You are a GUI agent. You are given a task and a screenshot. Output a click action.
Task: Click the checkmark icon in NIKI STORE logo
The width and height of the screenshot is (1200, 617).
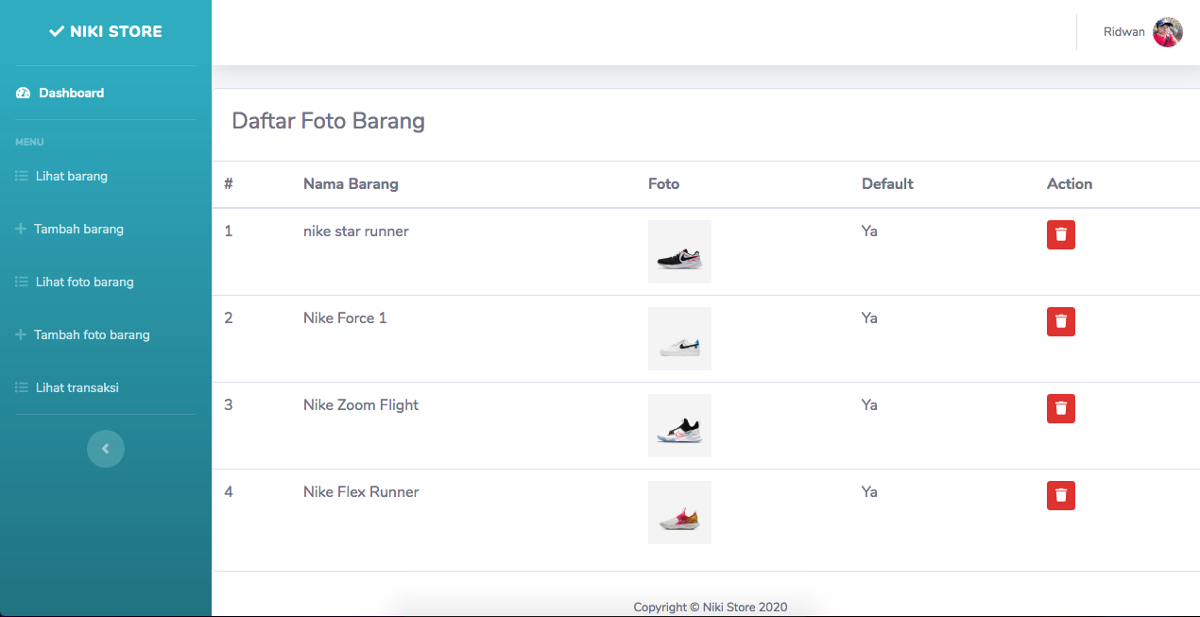coord(57,31)
